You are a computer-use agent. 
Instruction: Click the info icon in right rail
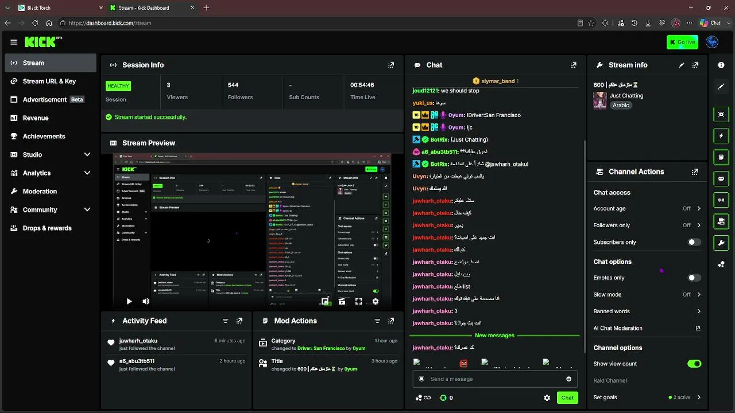721,65
